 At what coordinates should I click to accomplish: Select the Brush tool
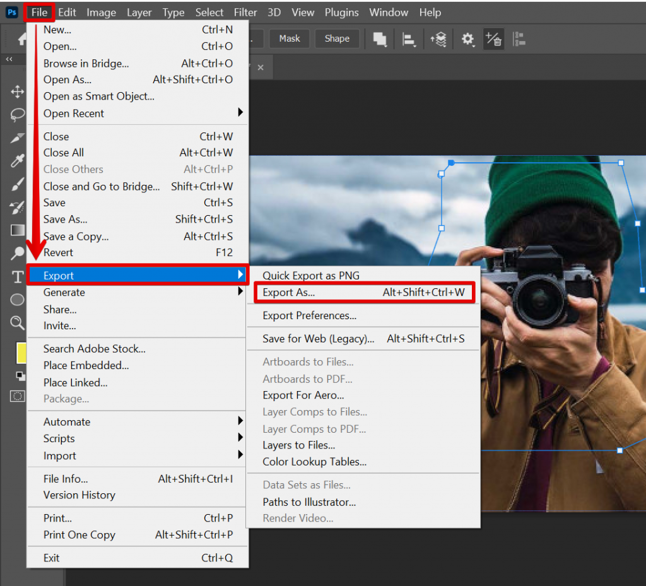click(17, 184)
